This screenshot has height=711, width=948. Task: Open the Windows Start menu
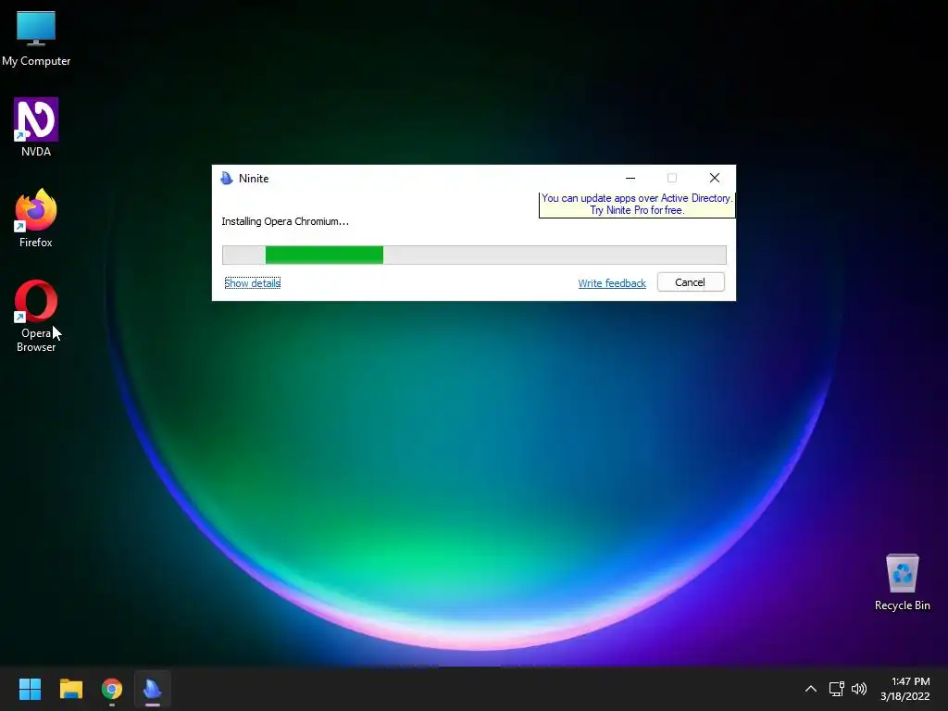(x=30, y=689)
